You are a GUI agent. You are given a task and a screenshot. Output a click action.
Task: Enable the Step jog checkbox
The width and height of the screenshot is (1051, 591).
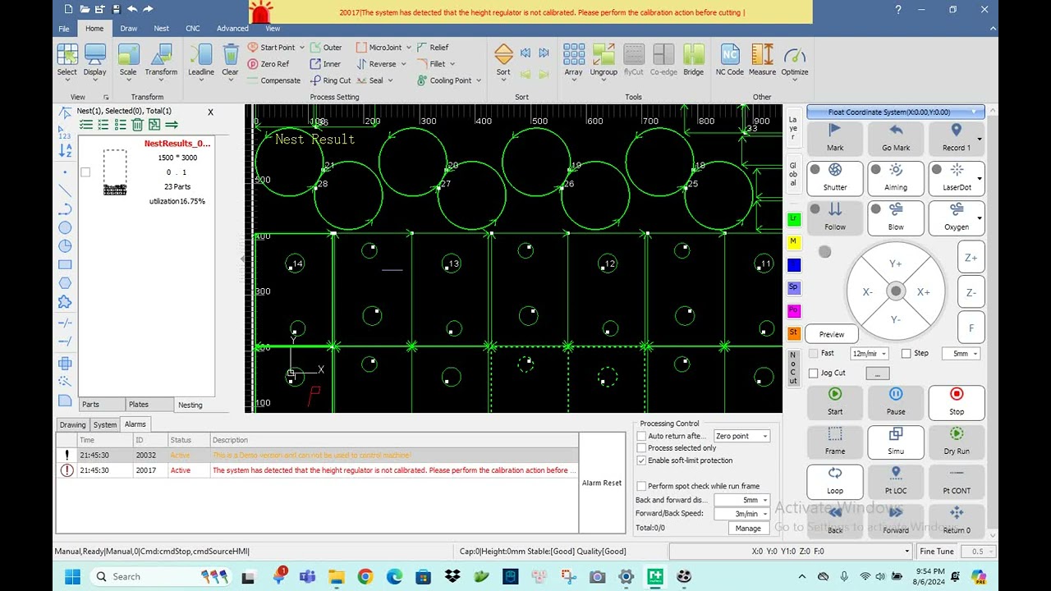[906, 354]
